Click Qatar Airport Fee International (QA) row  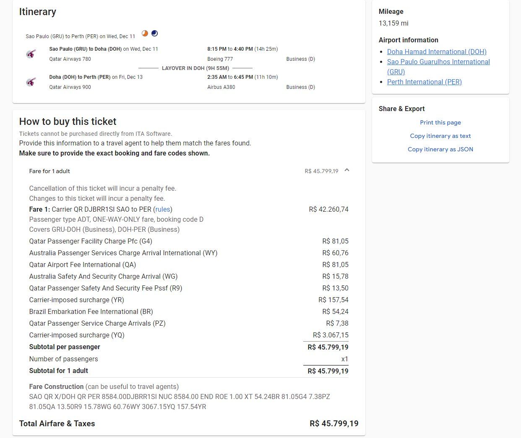tap(189, 264)
